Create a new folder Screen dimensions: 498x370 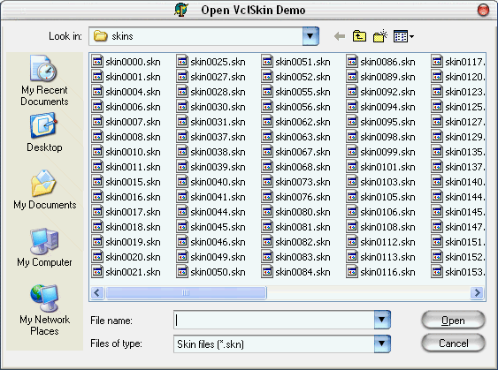coord(379,36)
